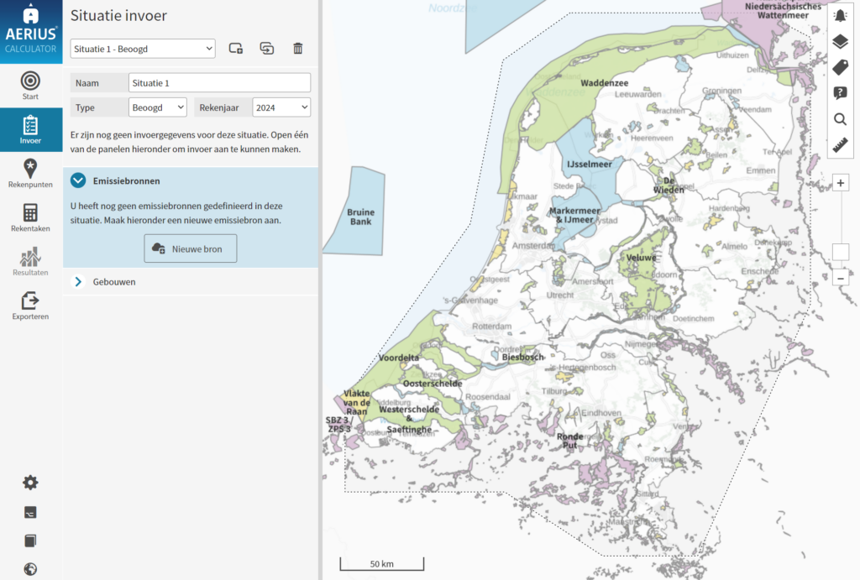This screenshot has height=580, width=860.
Task: Delete the situation via the trash icon
Action: pos(297,48)
